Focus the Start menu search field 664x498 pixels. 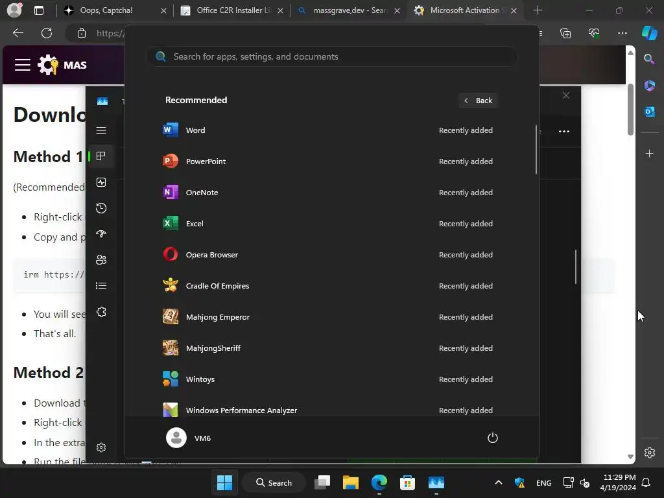331,56
